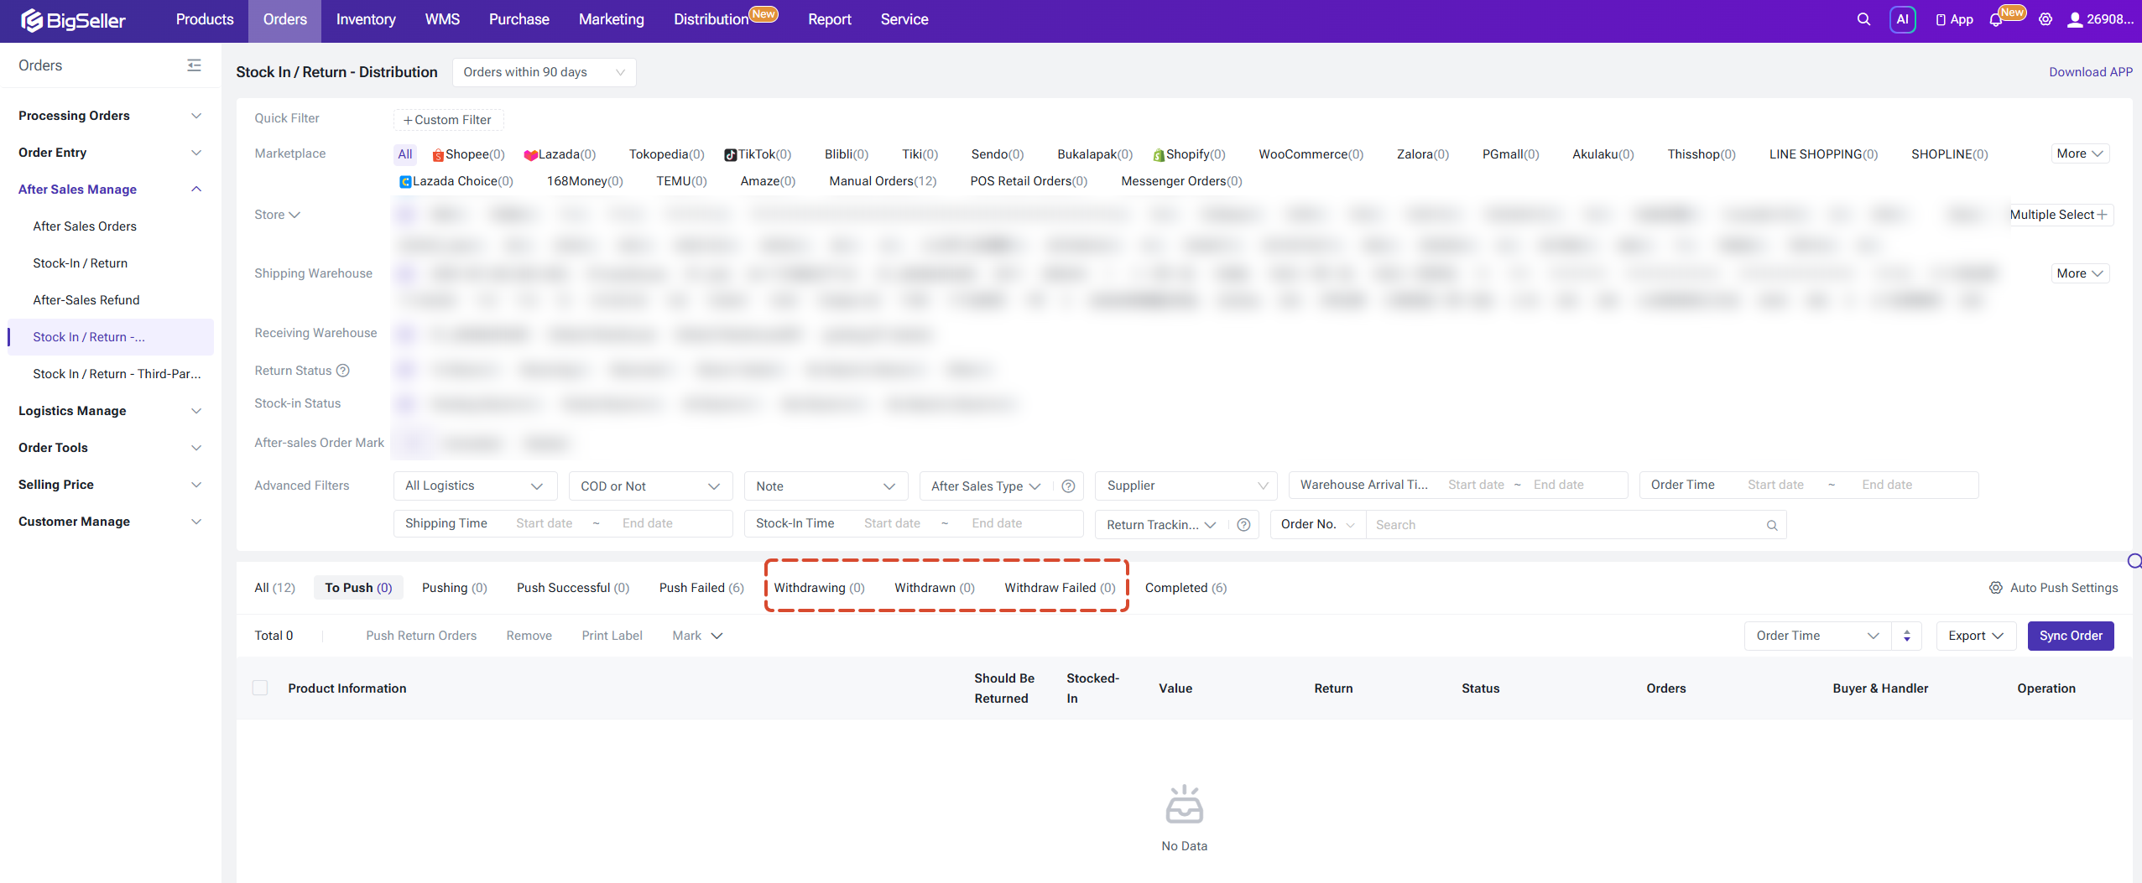
Task: Click More next to Marketplace list
Action: point(2080,153)
